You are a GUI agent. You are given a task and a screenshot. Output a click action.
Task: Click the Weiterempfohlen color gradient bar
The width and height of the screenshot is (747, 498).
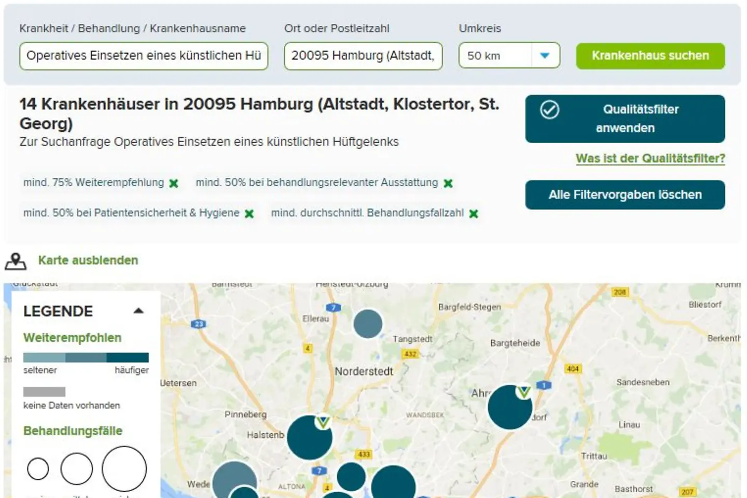coord(85,357)
